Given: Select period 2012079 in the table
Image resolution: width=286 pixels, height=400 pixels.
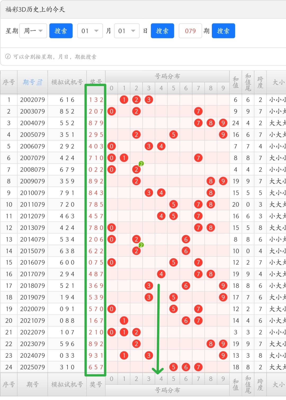Looking at the screenshot, I should pos(33,216).
